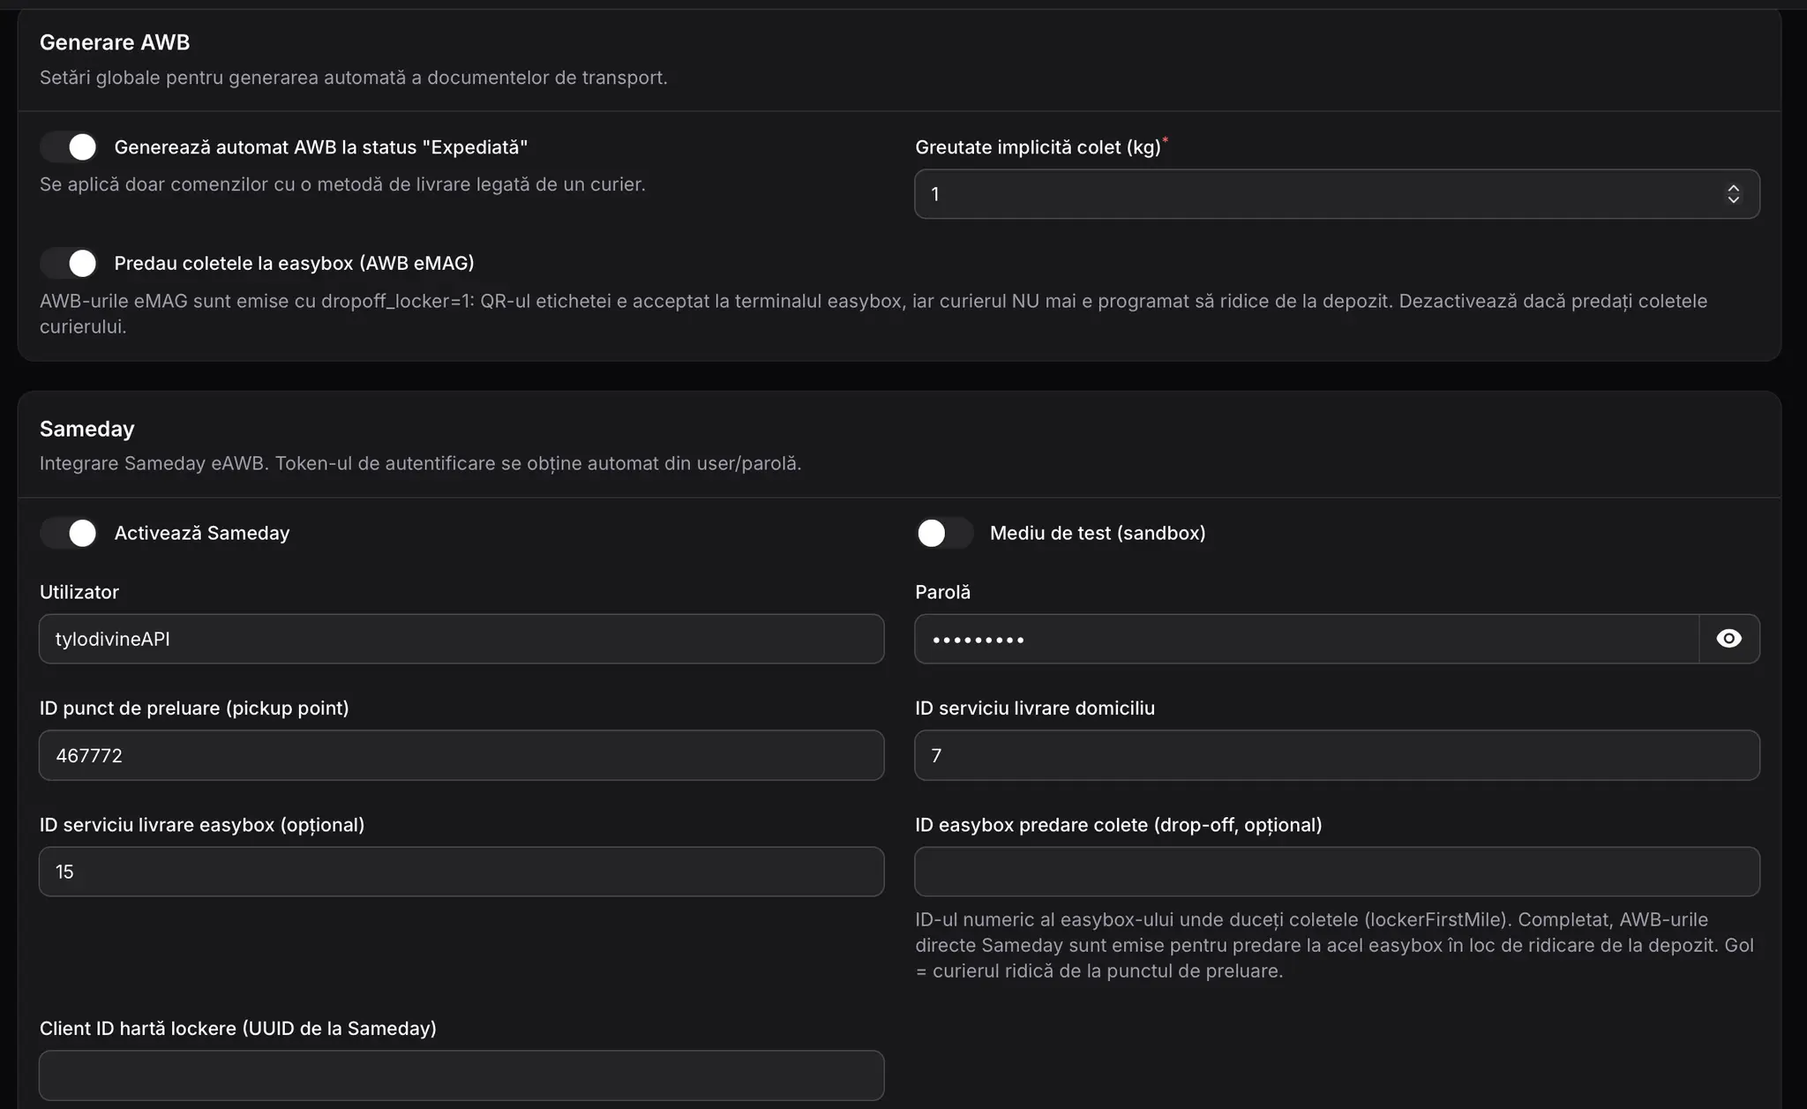Click the lockerFirstMile helper text paragraph
The image size is (1807, 1109).
pos(1334,945)
